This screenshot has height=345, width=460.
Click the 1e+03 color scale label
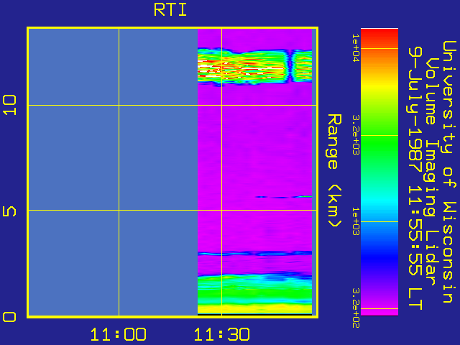point(356,221)
